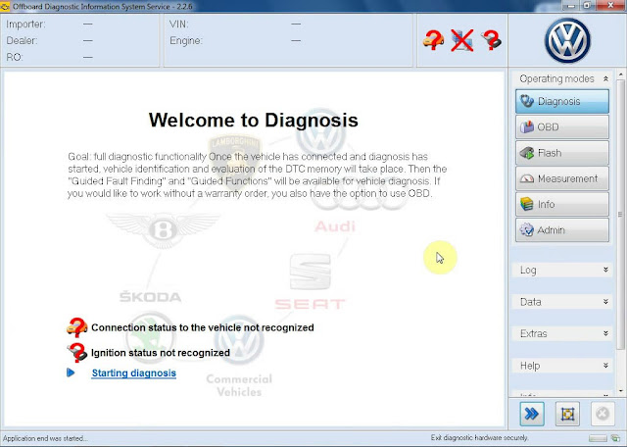
Task: Click the greyed-out cancel X button
Action: click(603, 414)
